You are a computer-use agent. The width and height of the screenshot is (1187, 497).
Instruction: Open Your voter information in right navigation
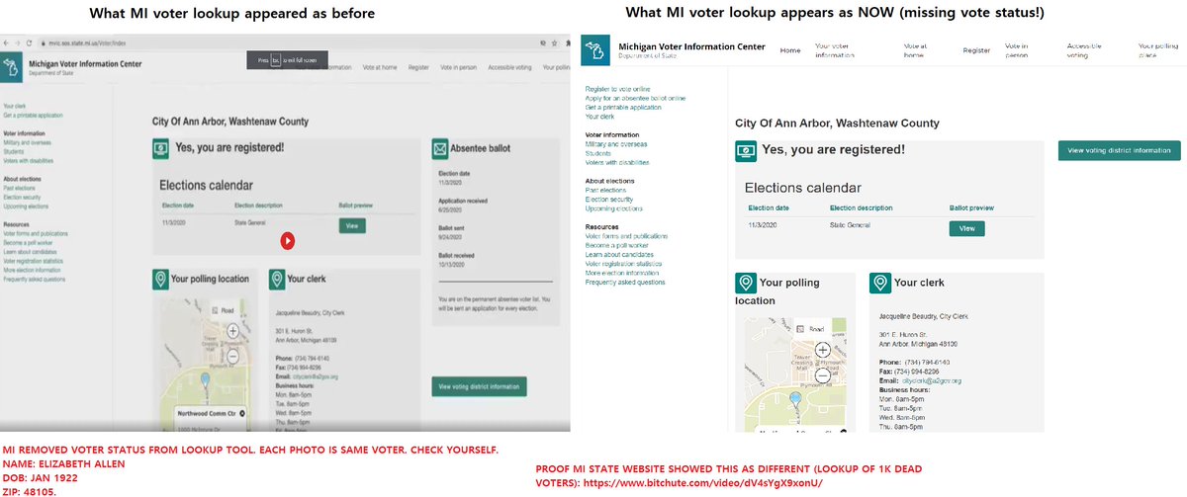[x=834, y=50]
